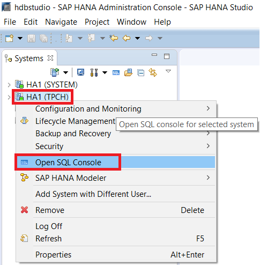Click the Add System icon in Systems toolbar
The image size is (260, 265).
click(x=55, y=72)
